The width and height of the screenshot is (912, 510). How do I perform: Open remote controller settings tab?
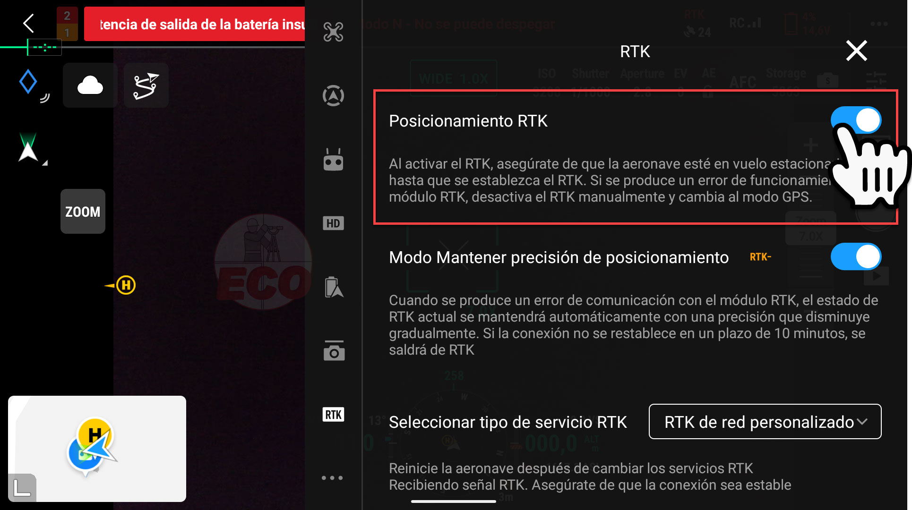point(333,160)
